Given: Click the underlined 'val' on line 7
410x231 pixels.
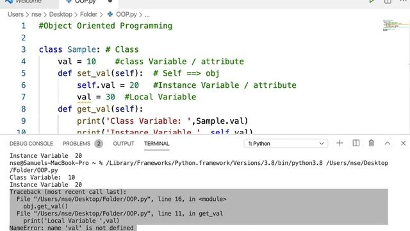Looking at the screenshot, I should tap(84, 97).
